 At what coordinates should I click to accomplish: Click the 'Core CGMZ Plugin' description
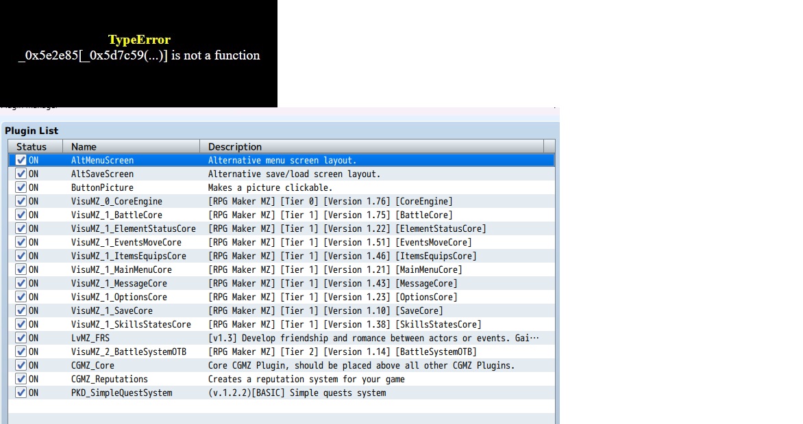coord(362,365)
